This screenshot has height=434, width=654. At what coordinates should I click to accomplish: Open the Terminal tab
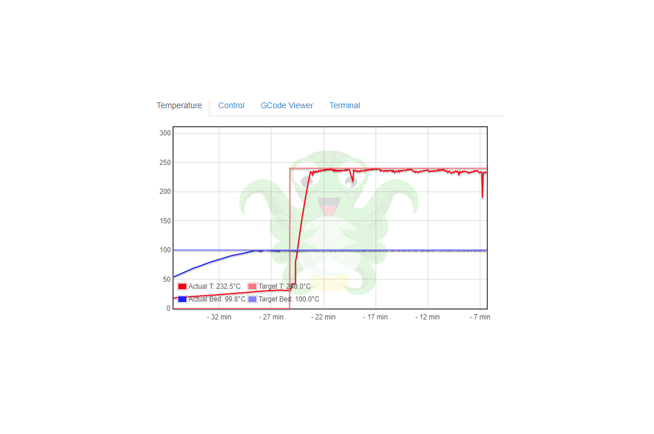344,105
